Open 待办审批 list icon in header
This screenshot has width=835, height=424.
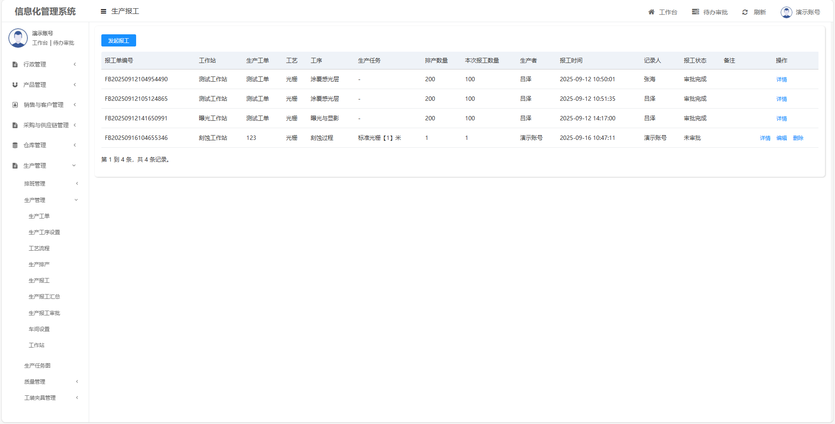(x=695, y=12)
